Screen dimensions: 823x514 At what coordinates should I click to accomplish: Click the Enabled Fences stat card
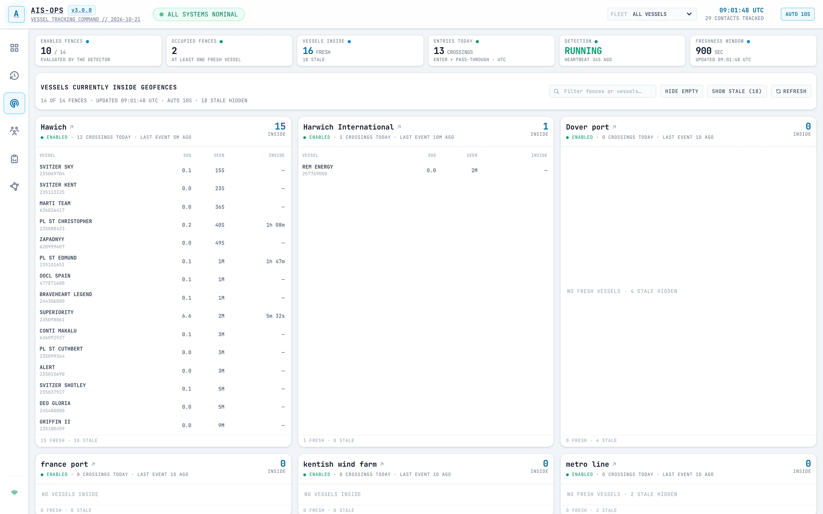(x=98, y=51)
